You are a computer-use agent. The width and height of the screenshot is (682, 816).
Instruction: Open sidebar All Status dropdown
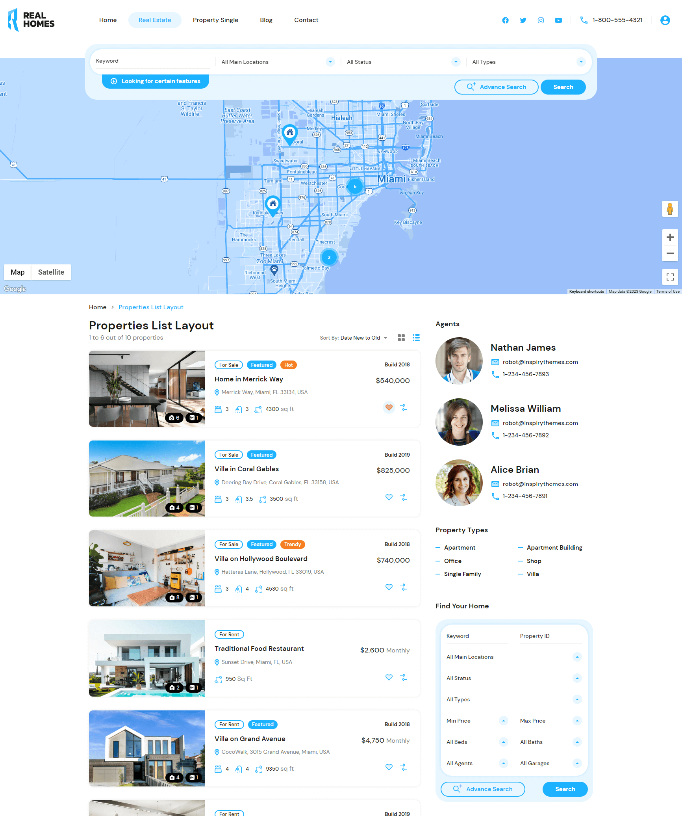pos(514,678)
